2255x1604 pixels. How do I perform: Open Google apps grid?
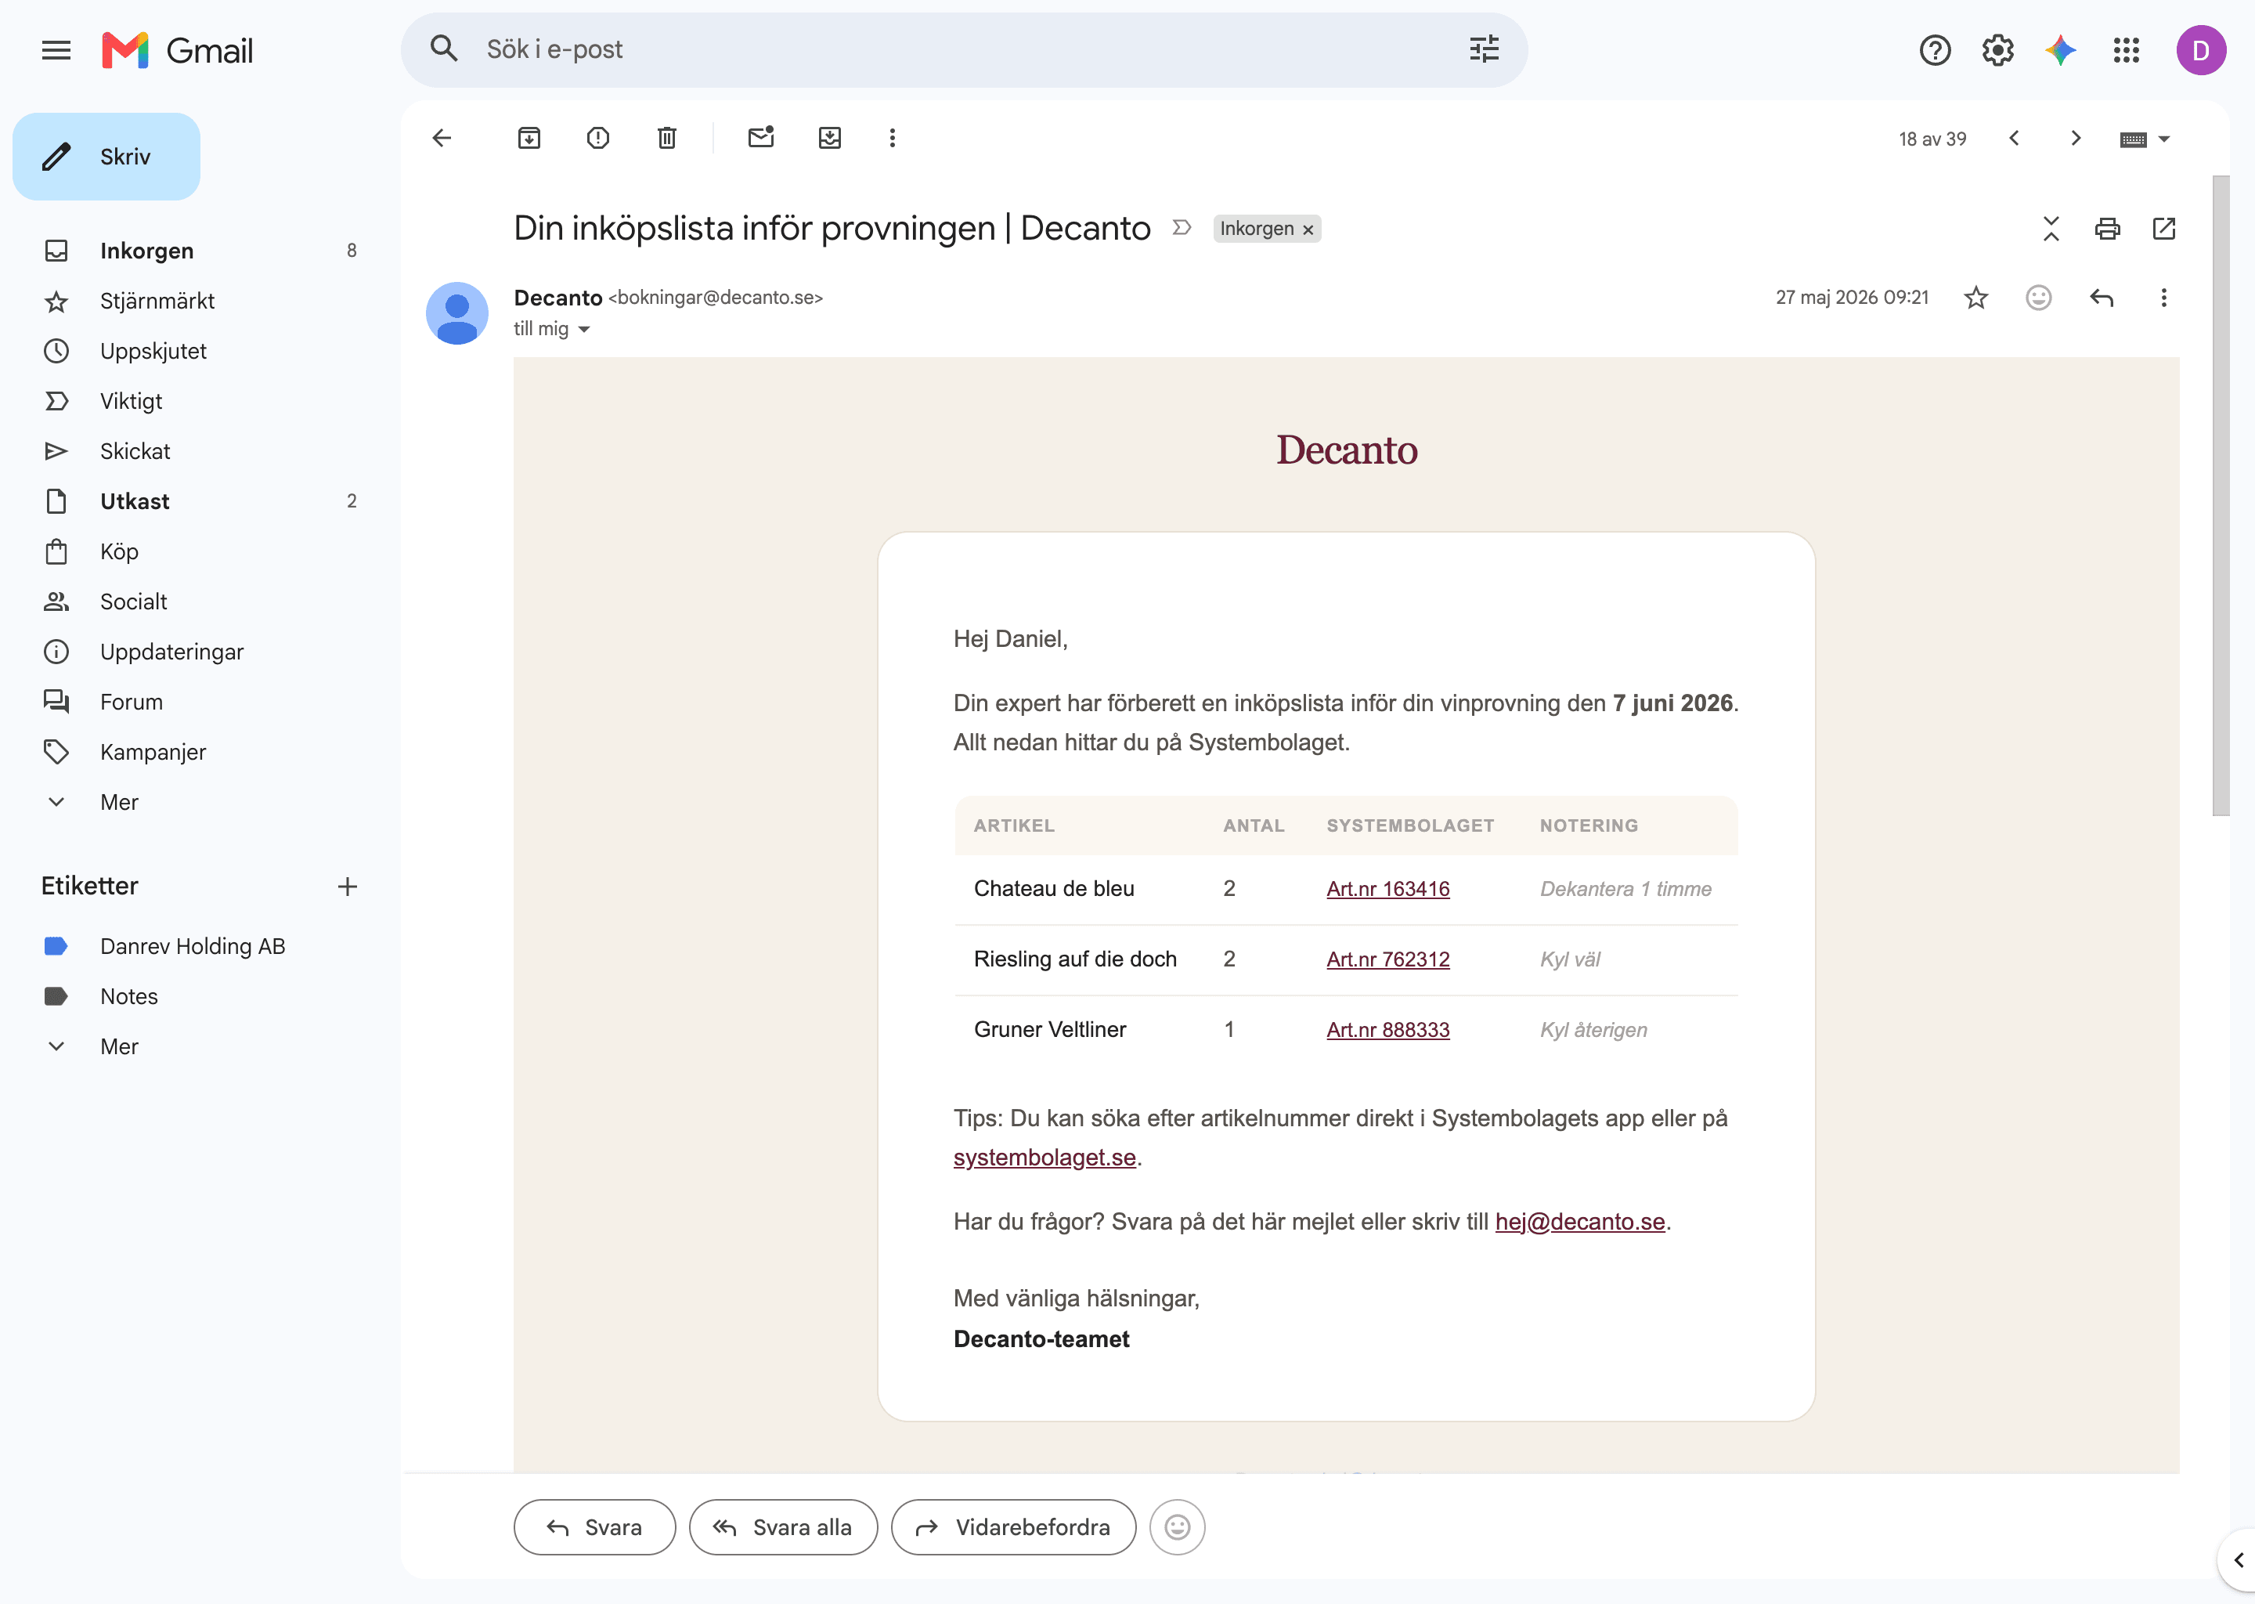coord(2126,49)
